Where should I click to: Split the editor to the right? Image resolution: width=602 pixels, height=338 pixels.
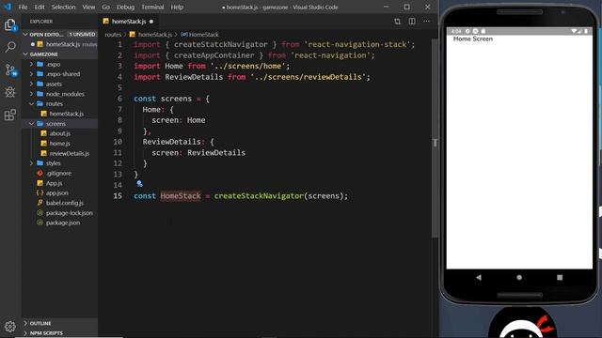pos(412,22)
